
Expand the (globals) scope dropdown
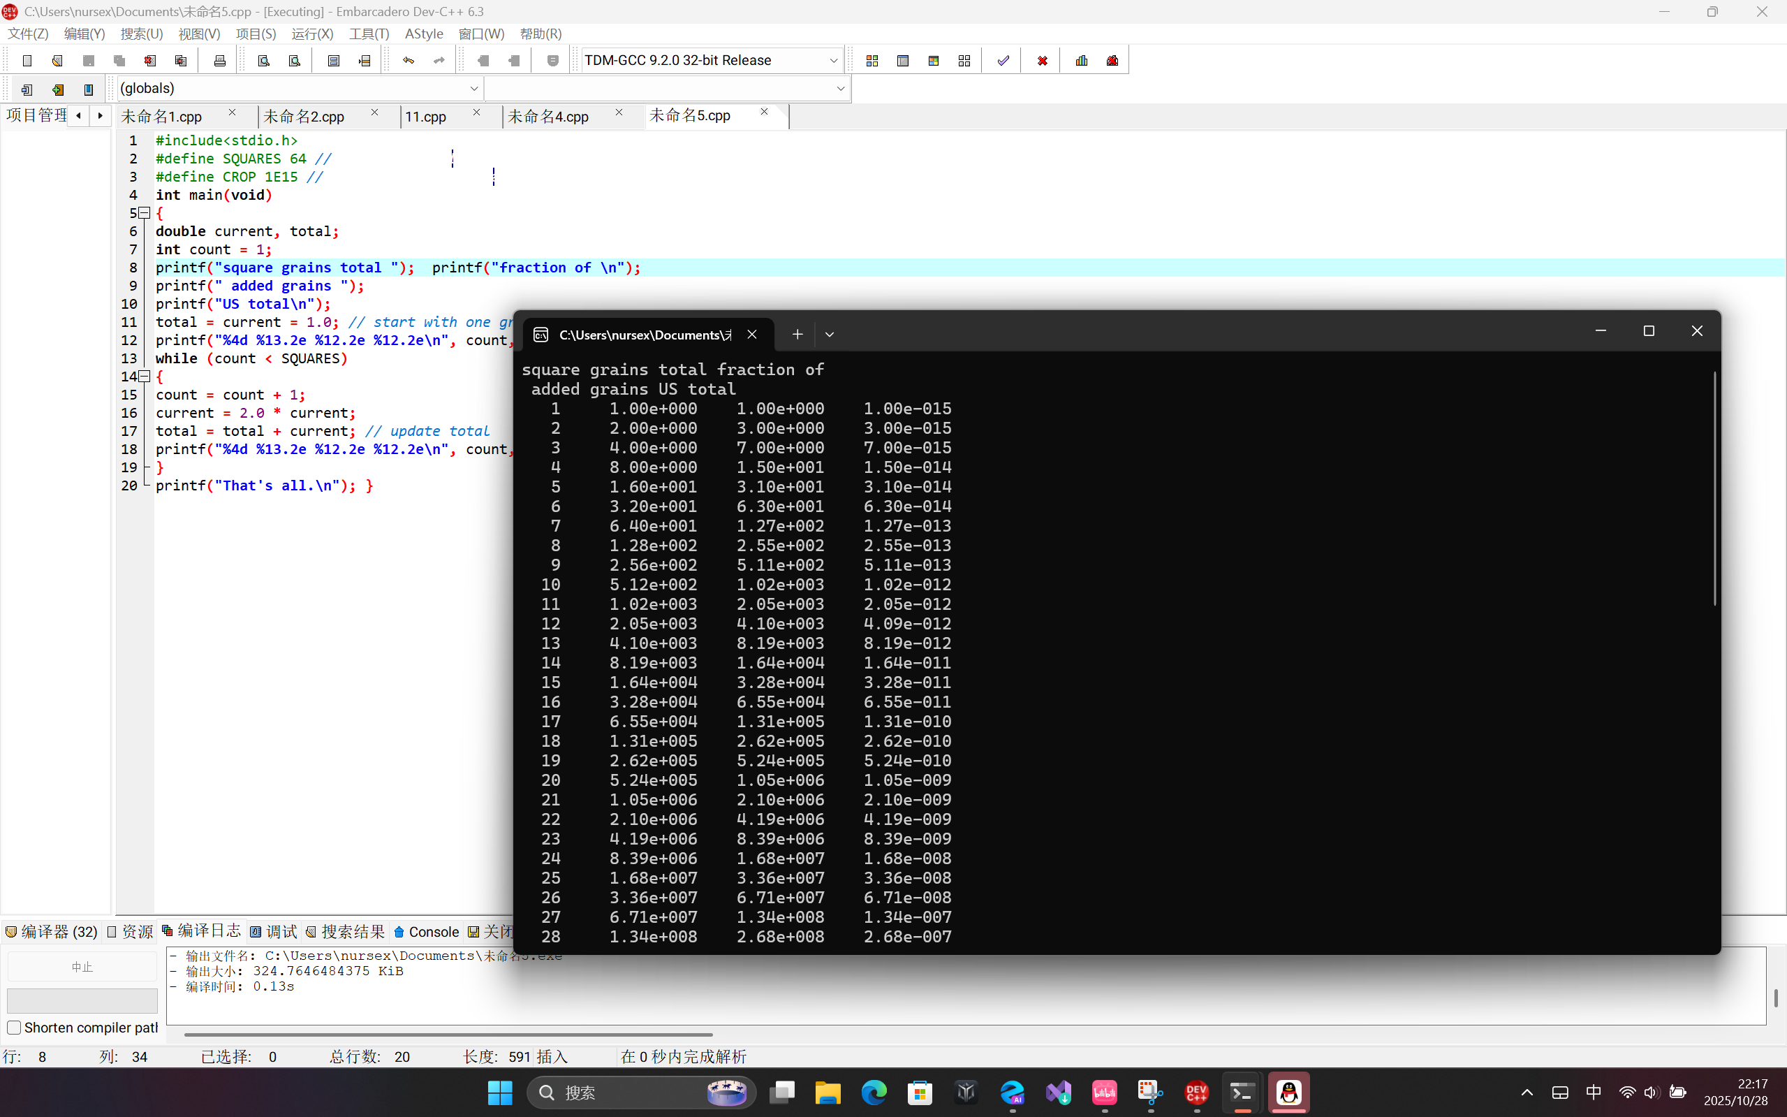[x=474, y=89]
